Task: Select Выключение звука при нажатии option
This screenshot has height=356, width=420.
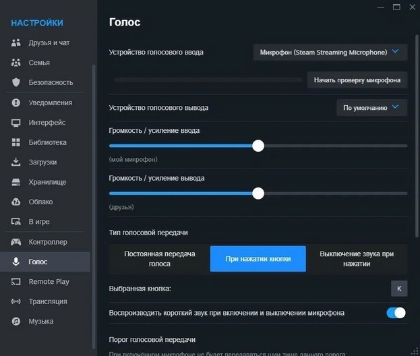Action: 357,259
